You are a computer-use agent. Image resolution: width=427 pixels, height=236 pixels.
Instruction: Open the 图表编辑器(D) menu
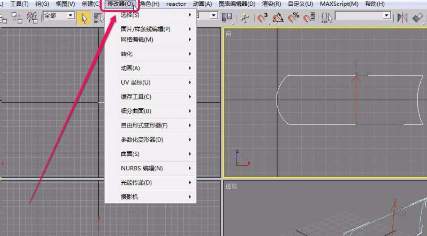pos(237,4)
